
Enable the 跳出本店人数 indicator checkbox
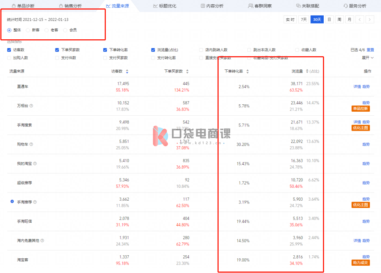(249, 50)
